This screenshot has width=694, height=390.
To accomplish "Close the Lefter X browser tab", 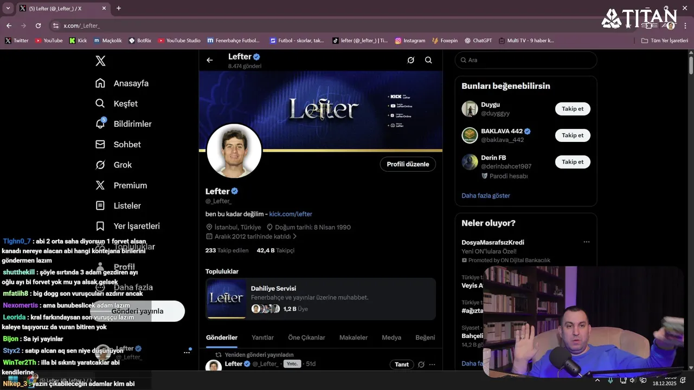I will [x=104, y=8].
